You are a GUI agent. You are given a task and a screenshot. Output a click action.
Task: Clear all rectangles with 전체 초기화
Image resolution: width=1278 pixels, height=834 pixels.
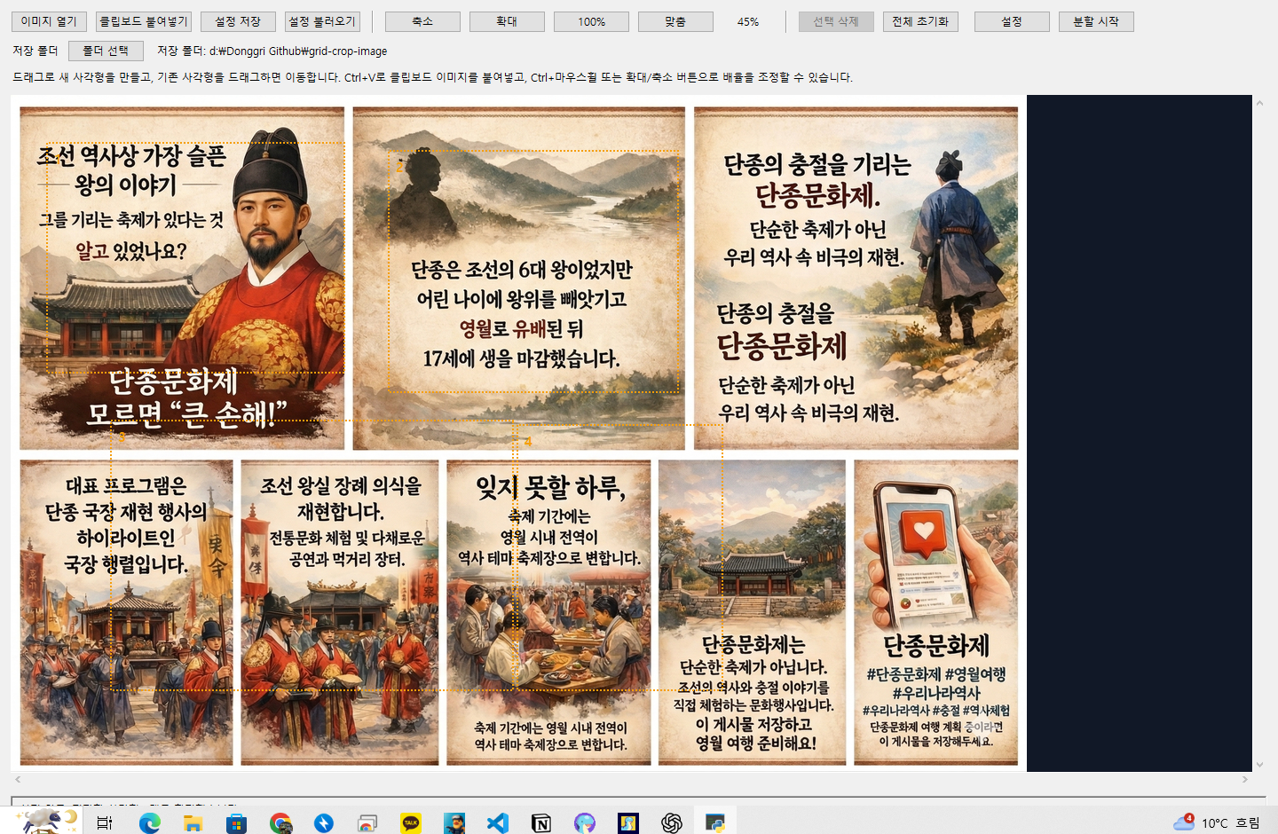(x=920, y=21)
